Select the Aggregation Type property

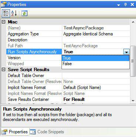[34, 34]
